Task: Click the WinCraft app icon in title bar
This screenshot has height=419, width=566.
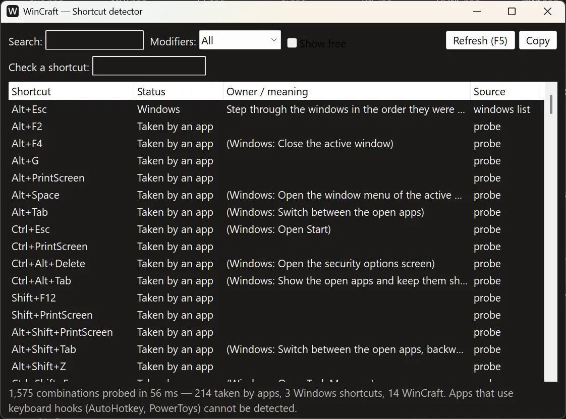Action: tap(13, 12)
